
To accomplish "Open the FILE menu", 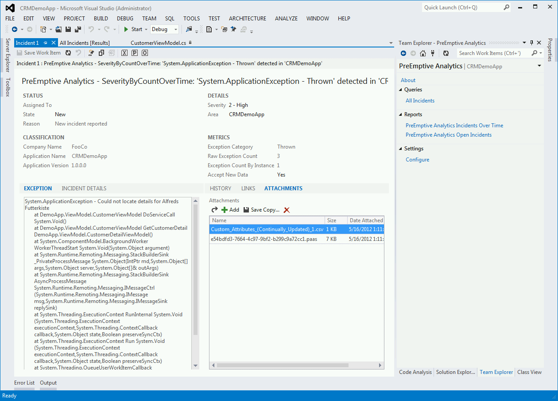I will coord(10,19).
